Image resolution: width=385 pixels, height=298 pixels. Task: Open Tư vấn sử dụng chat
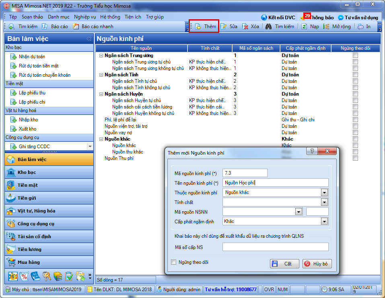tap(358, 17)
